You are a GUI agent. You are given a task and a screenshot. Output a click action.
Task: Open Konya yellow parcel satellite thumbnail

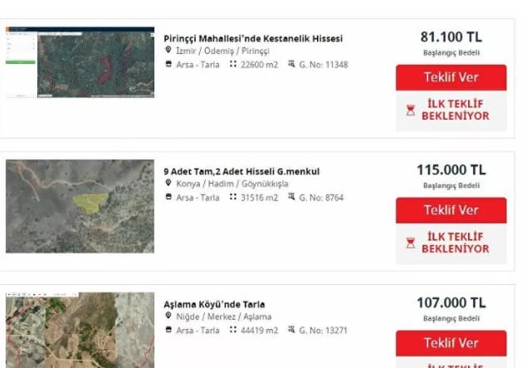coord(80,206)
